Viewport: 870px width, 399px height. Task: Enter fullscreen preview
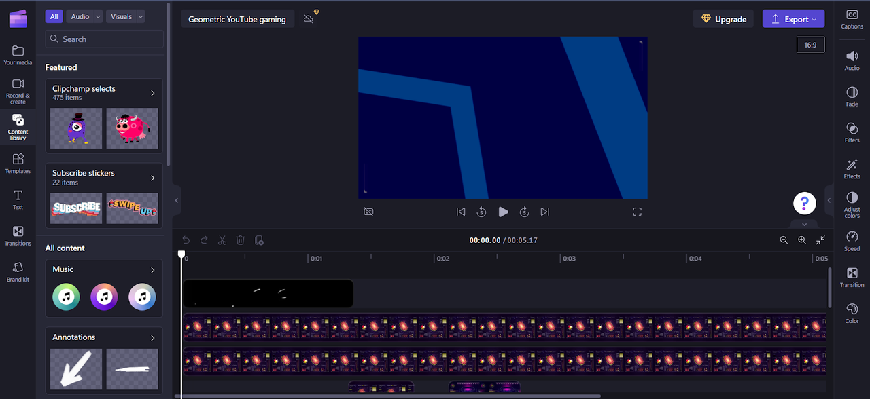click(637, 212)
